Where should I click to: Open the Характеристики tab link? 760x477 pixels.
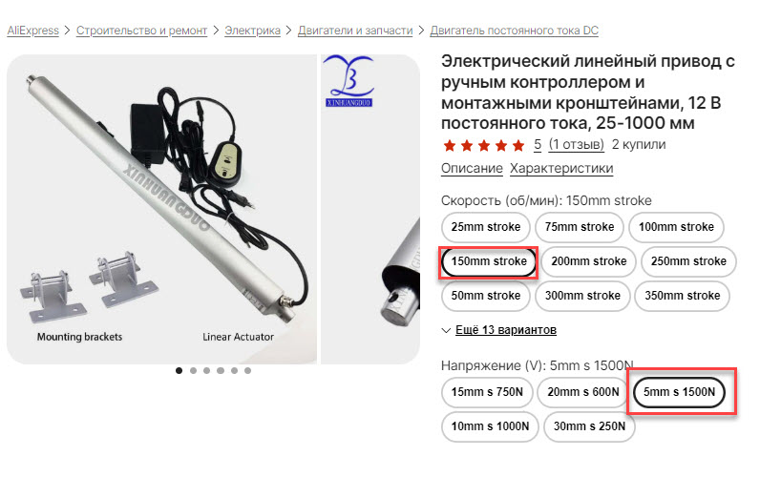click(x=561, y=169)
